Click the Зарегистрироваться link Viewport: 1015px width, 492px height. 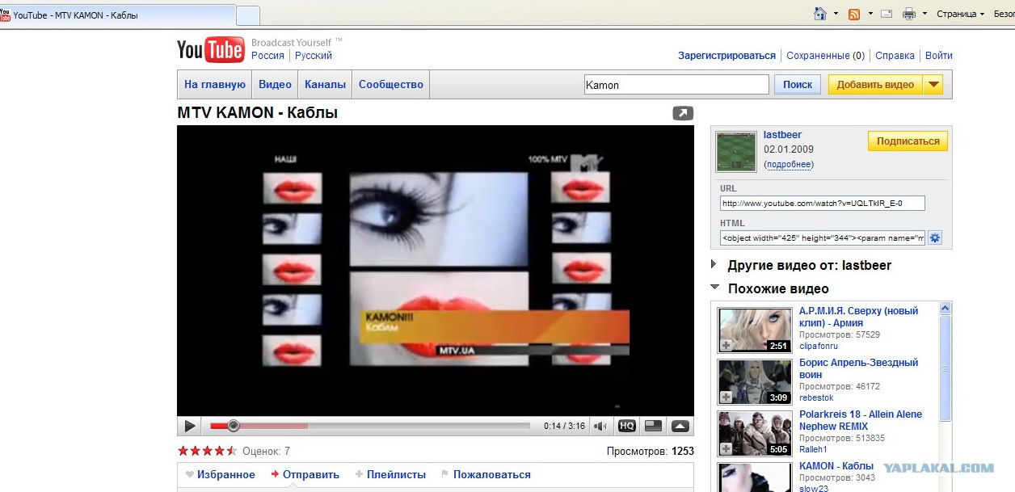(727, 56)
